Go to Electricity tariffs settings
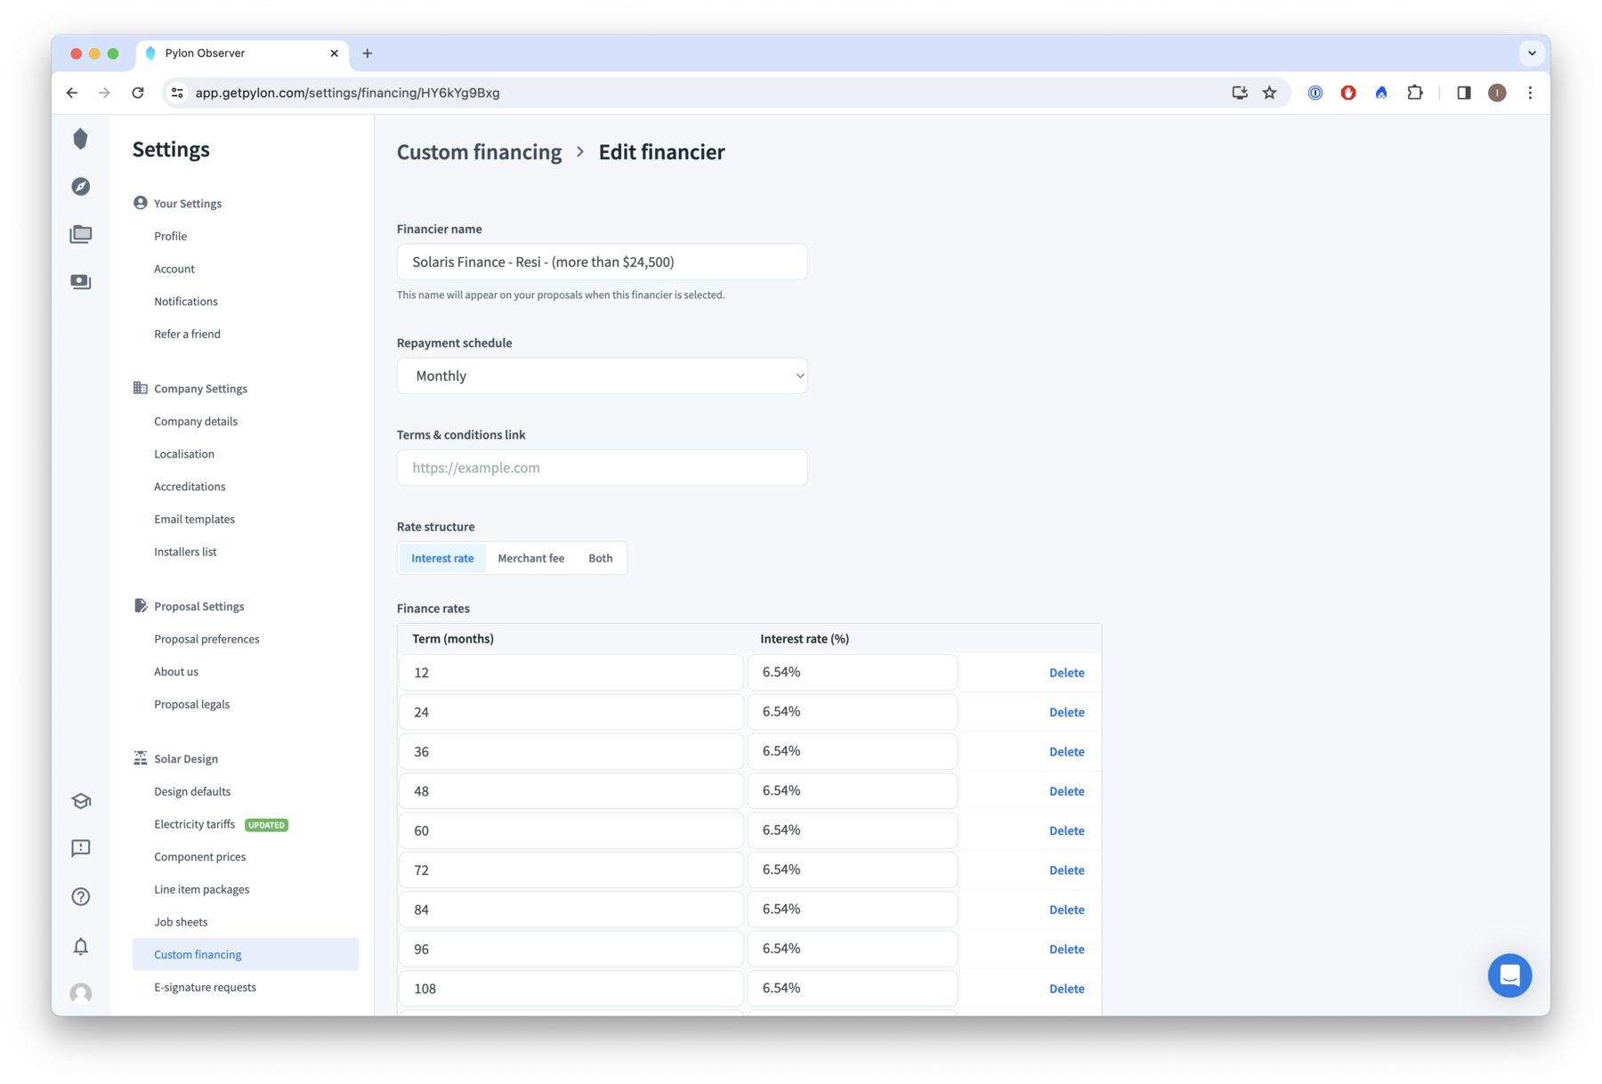Viewport: 1602px width, 1084px height. pos(194,824)
